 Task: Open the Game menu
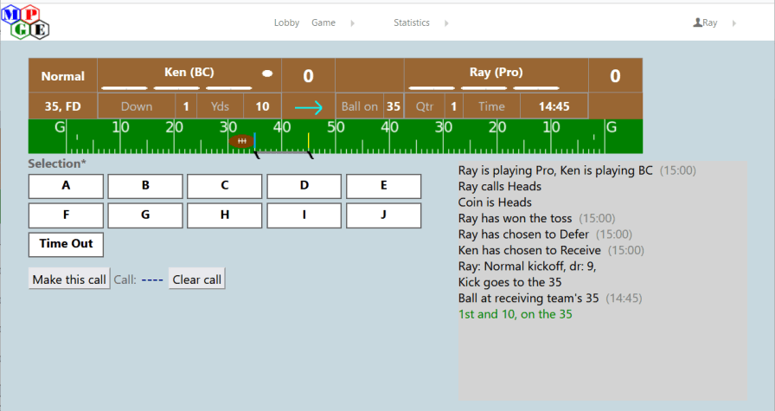click(x=323, y=22)
